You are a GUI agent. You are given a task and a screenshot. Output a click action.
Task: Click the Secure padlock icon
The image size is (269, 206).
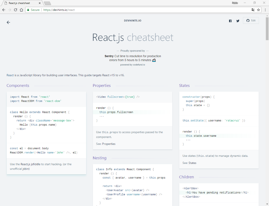[x=28, y=10]
